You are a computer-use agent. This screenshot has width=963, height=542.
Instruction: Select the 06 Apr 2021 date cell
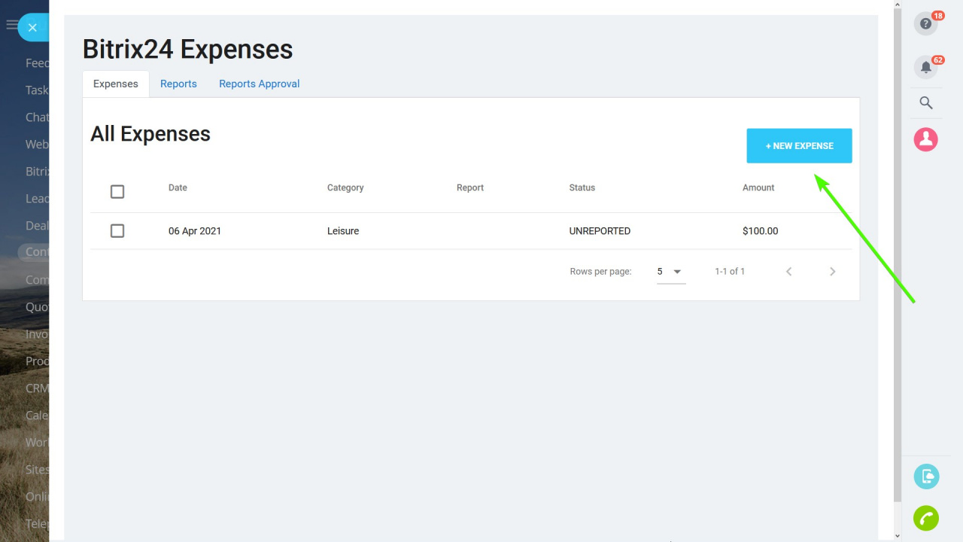tap(195, 231)
